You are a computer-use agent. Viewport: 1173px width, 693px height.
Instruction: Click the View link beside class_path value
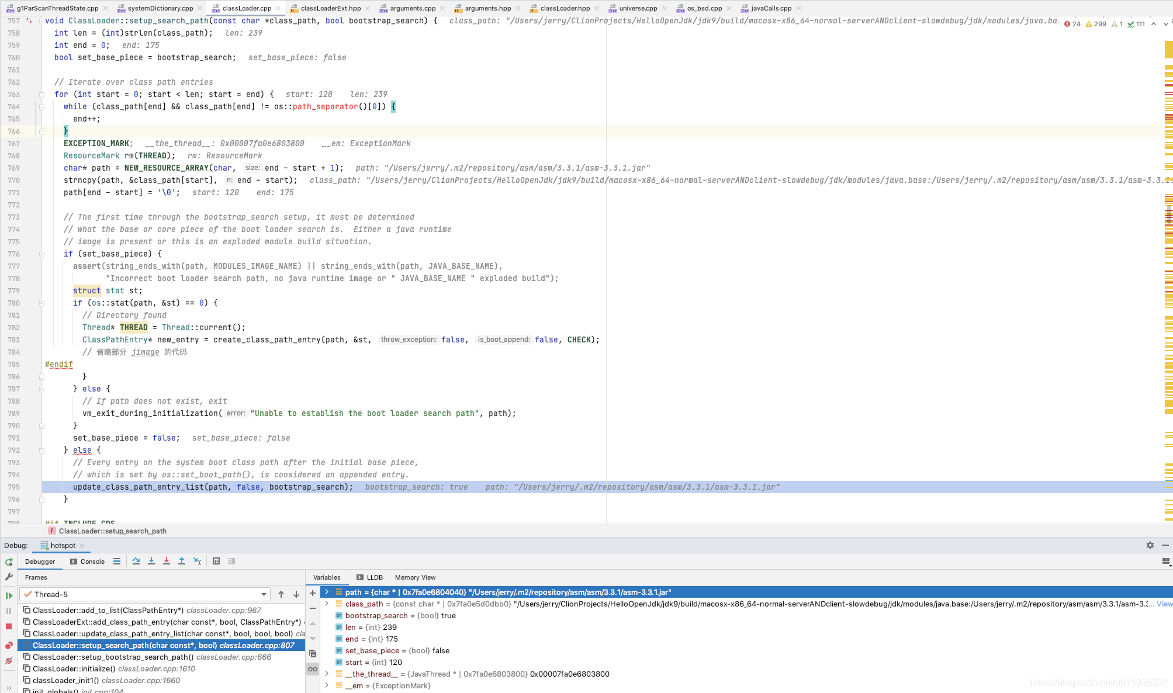pyautogui.click(x=1165, y=604)
